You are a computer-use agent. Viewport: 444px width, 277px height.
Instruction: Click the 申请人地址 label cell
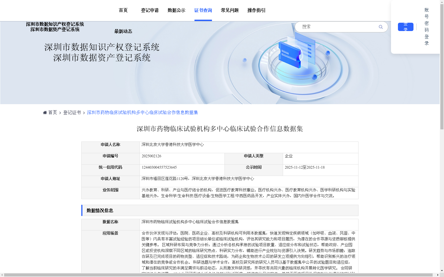tap(110, 181)
